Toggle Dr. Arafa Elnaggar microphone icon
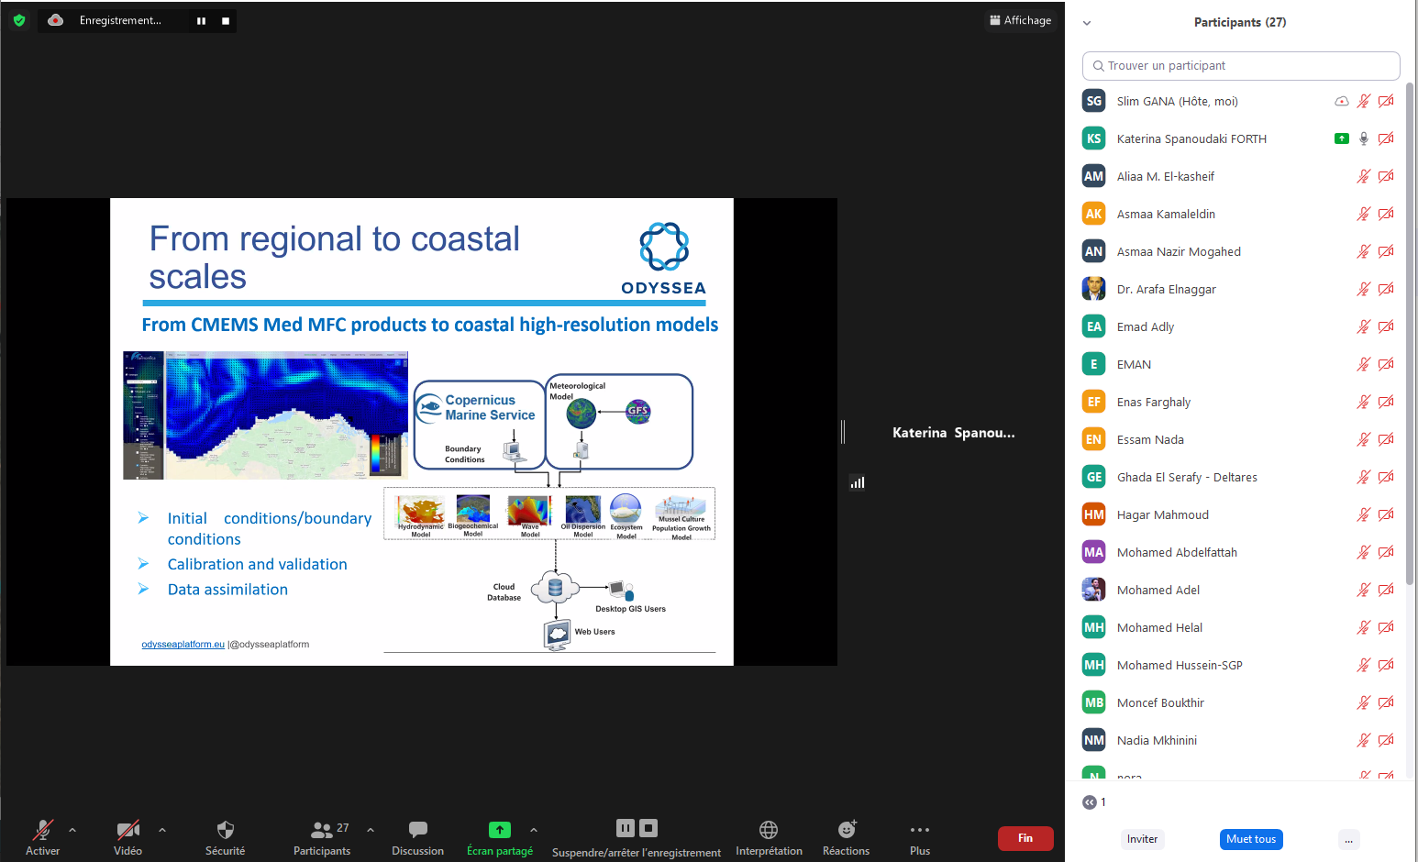The width and height of the screenshot is (1418, 862). tap(1364, 289)
